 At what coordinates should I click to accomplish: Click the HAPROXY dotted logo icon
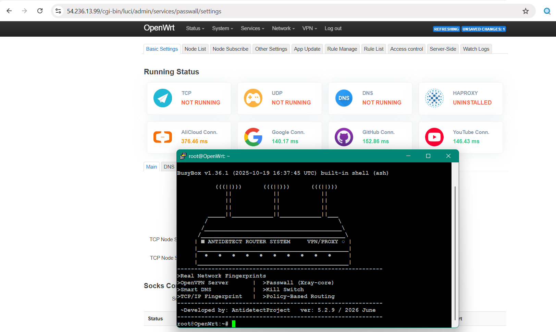434,98
